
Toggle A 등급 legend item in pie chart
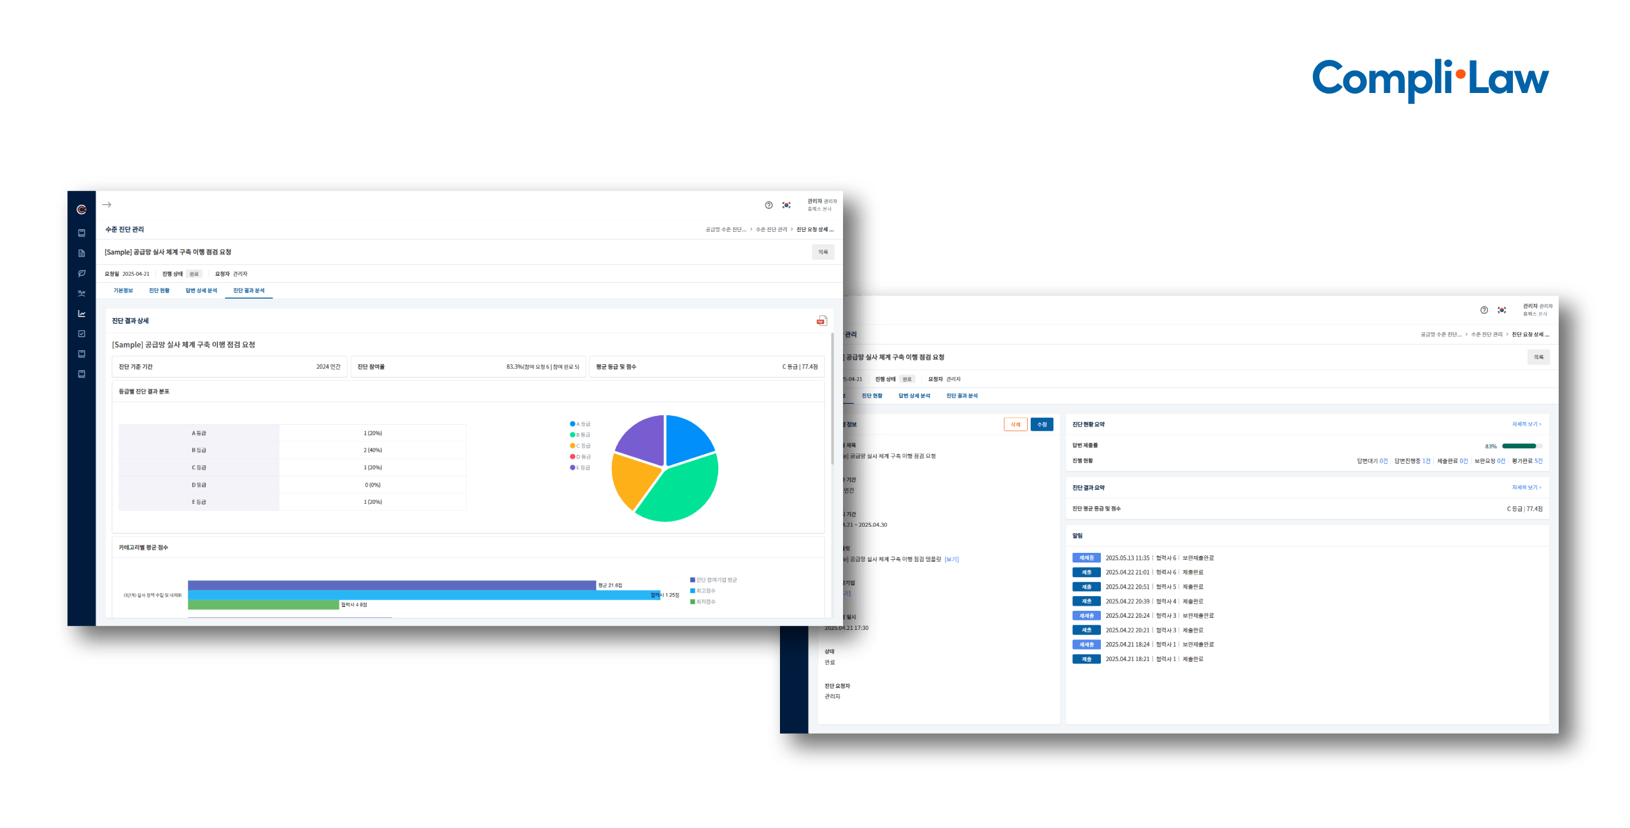click(x=581, y=424)
